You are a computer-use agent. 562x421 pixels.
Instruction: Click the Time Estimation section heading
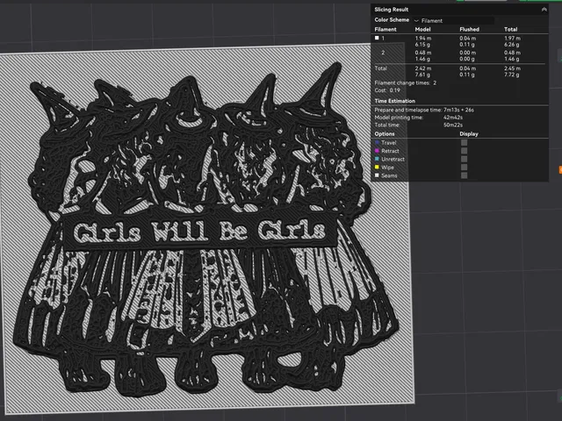[x=394, y=101]
